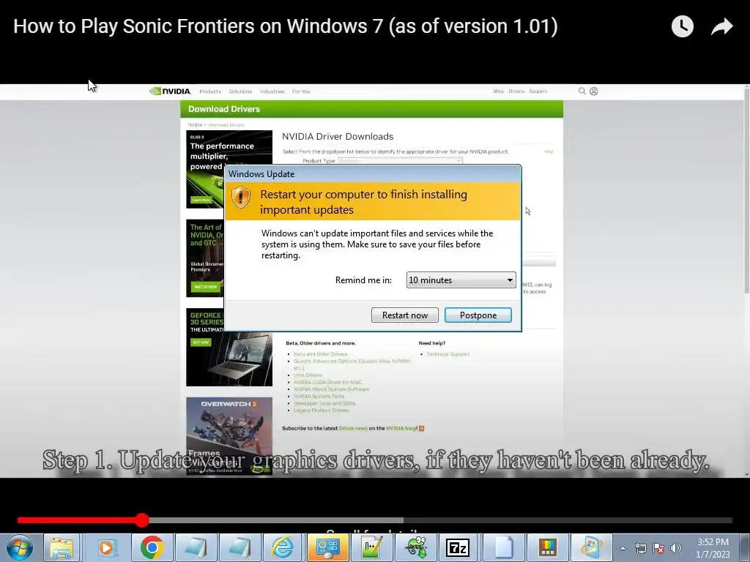Open the green chameleon app in taskbar
This screenshot has width=750, height=562.
pos(416,547)
